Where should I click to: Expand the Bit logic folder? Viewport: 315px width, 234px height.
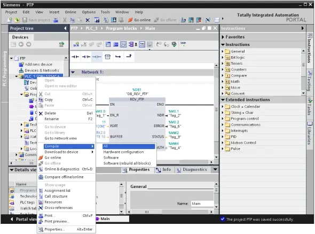[223, 58]
